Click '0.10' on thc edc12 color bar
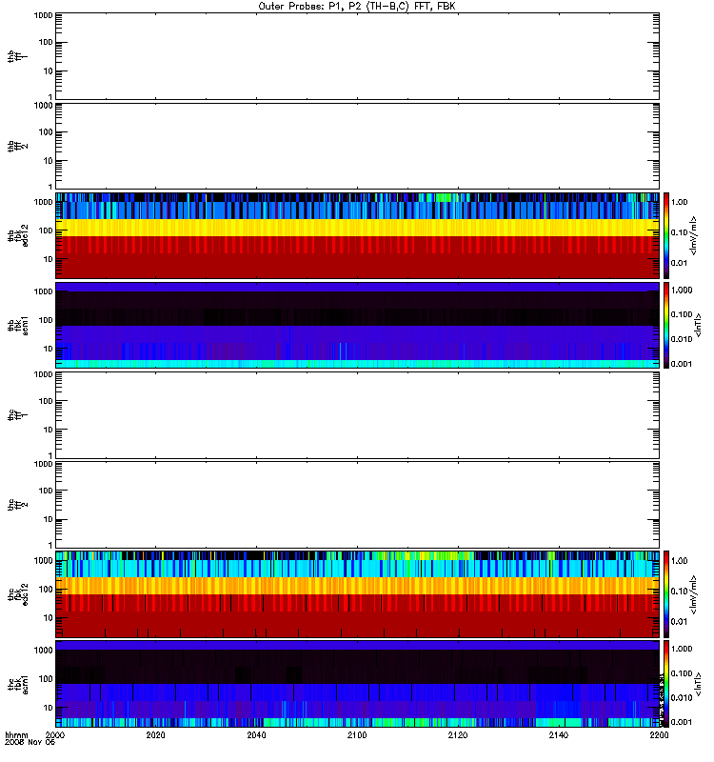 tap(680, 592)
